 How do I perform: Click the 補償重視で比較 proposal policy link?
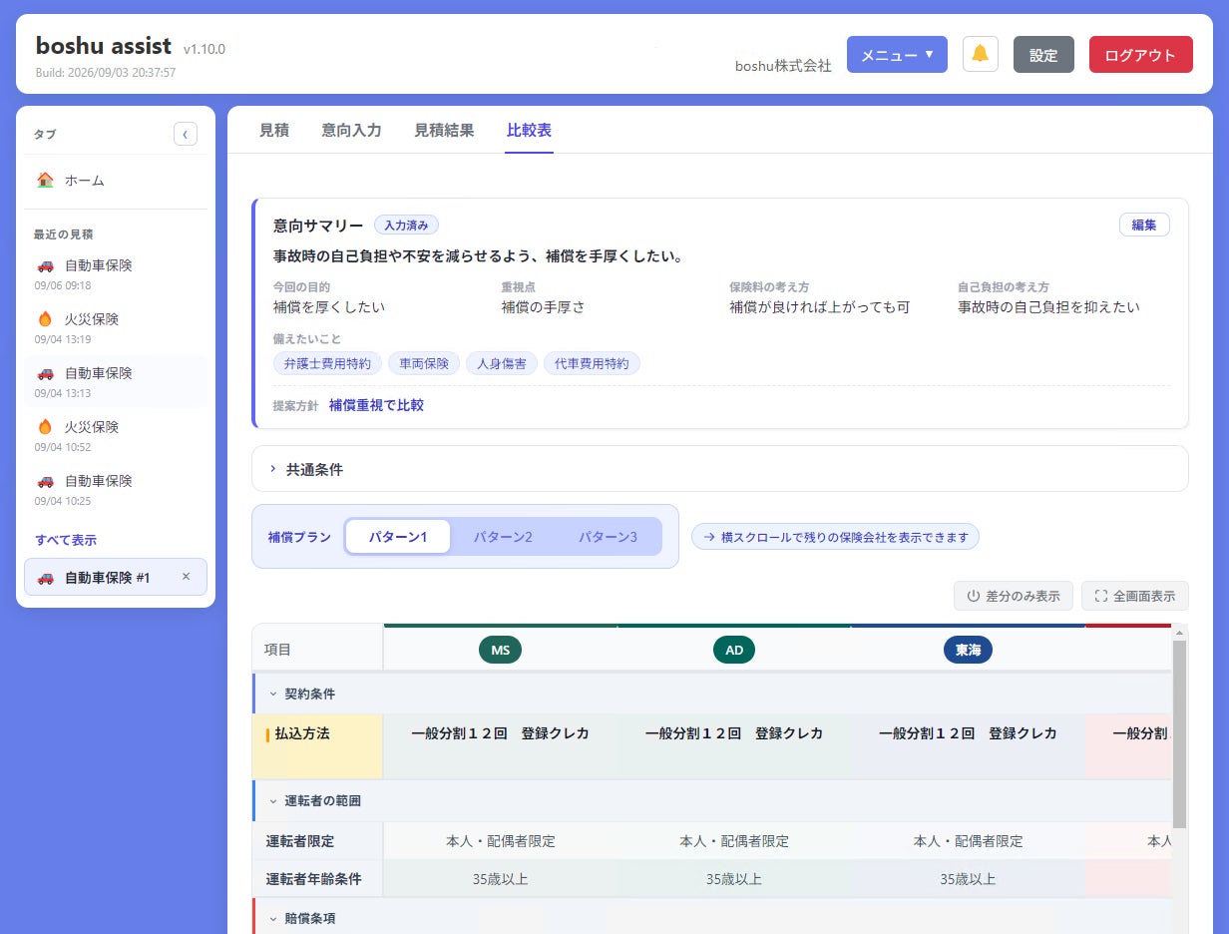(376, 405)
